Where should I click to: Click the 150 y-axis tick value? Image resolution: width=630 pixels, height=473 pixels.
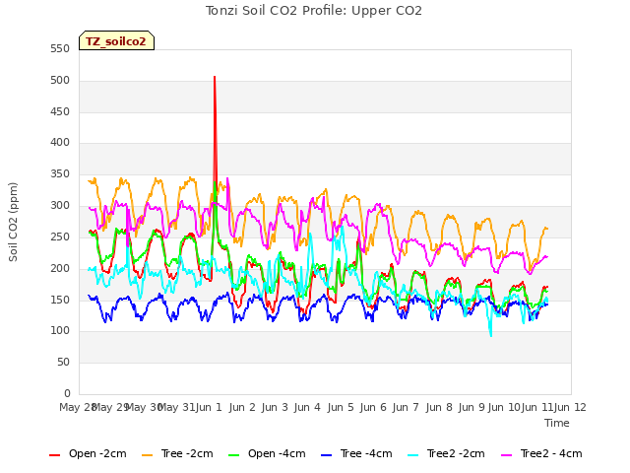coord(60,300)
